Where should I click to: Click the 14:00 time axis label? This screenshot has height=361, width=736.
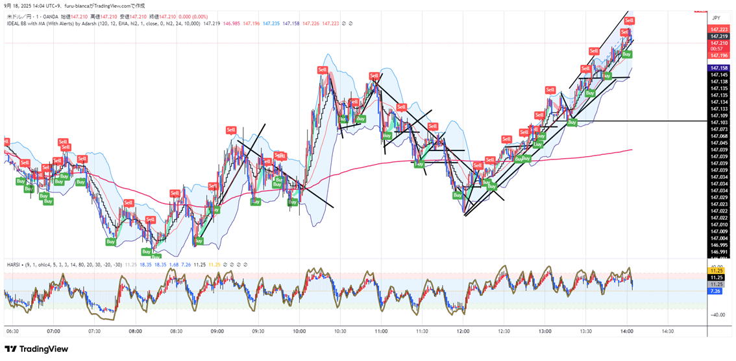pos(626,331)
